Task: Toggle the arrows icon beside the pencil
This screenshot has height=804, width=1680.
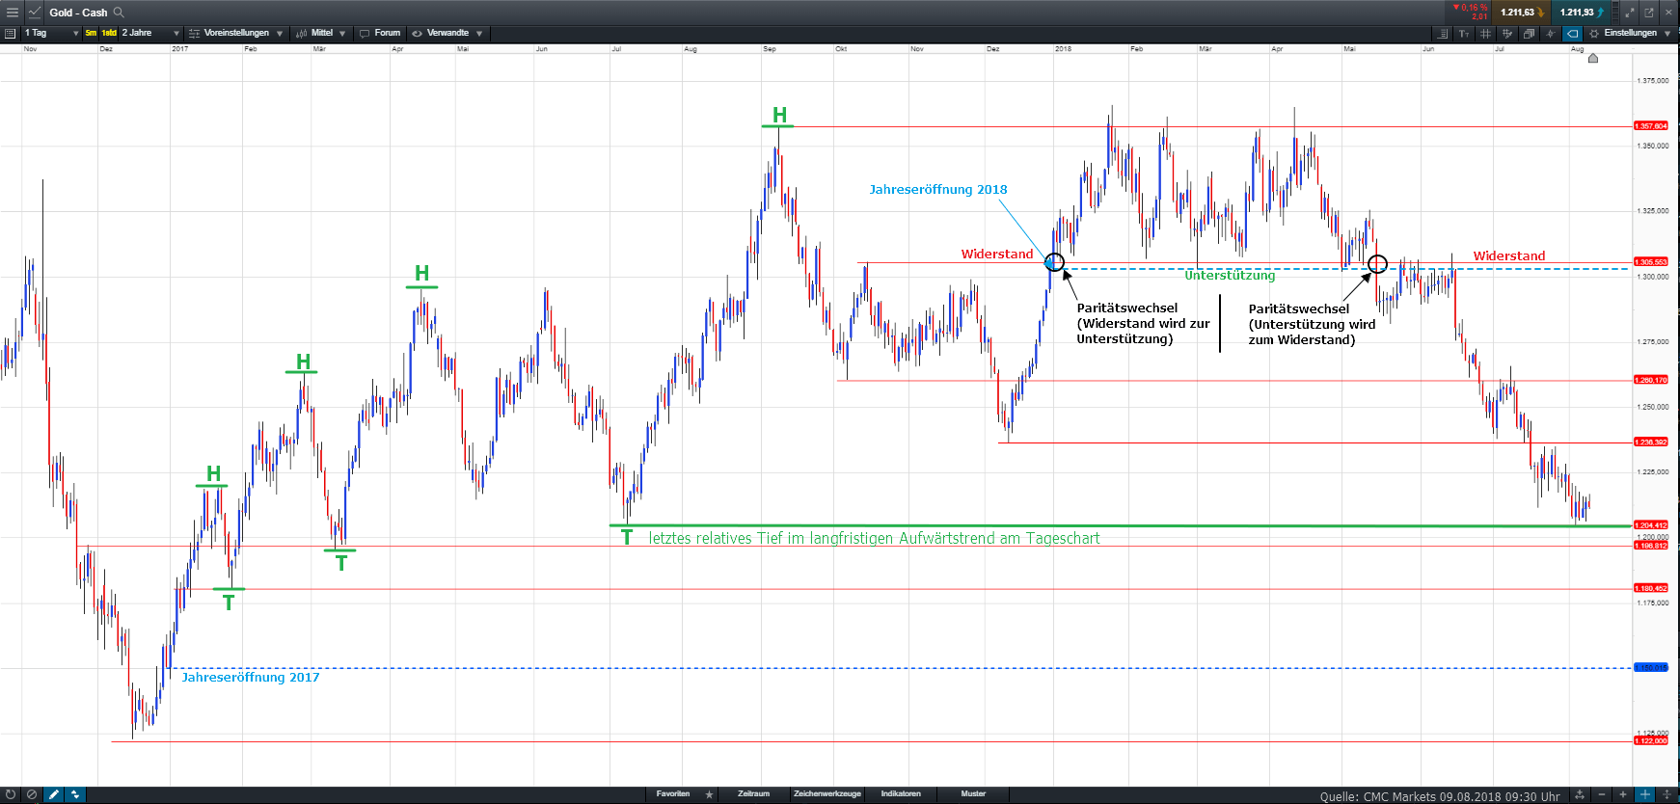Action: pos(75,794)
